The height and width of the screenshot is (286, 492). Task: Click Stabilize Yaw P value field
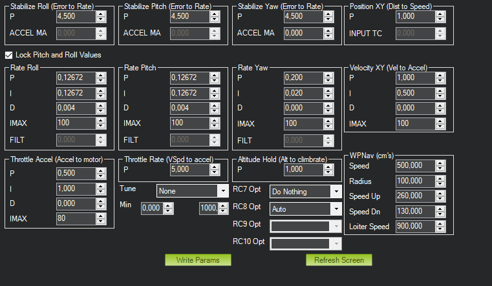[304, 17]
